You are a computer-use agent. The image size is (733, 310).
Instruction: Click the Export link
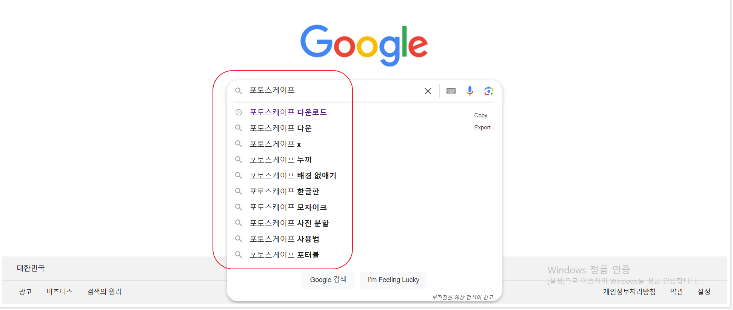(x=482, y=127)
